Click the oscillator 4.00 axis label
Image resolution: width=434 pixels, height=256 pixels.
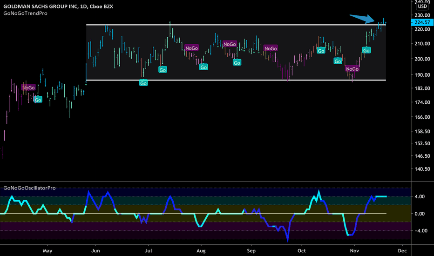tap(420, 196)
